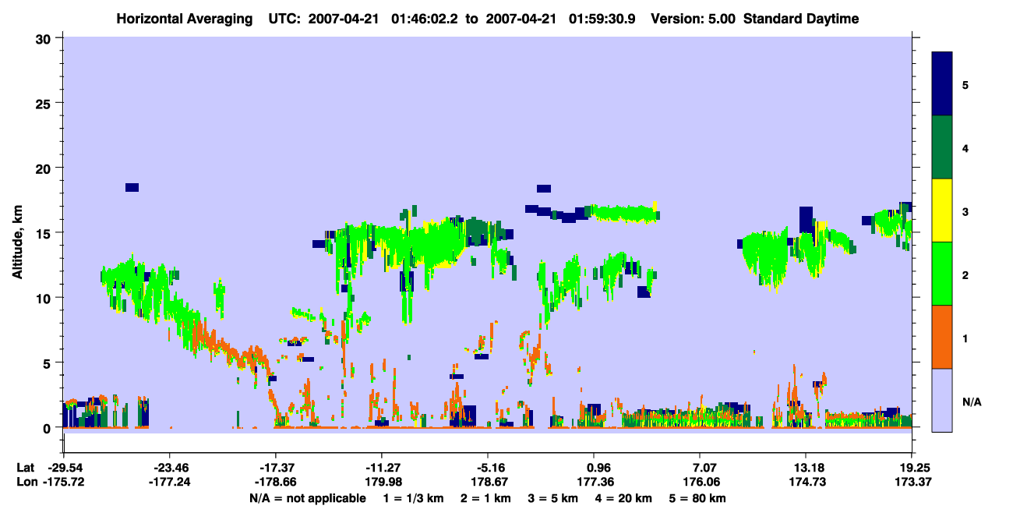1013x520 pixels.
Task: Click the colorbar number label 3
Action: click(965, 211)
